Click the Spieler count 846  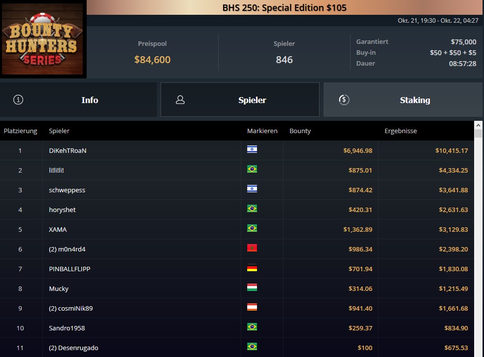[x=284, y=60]
